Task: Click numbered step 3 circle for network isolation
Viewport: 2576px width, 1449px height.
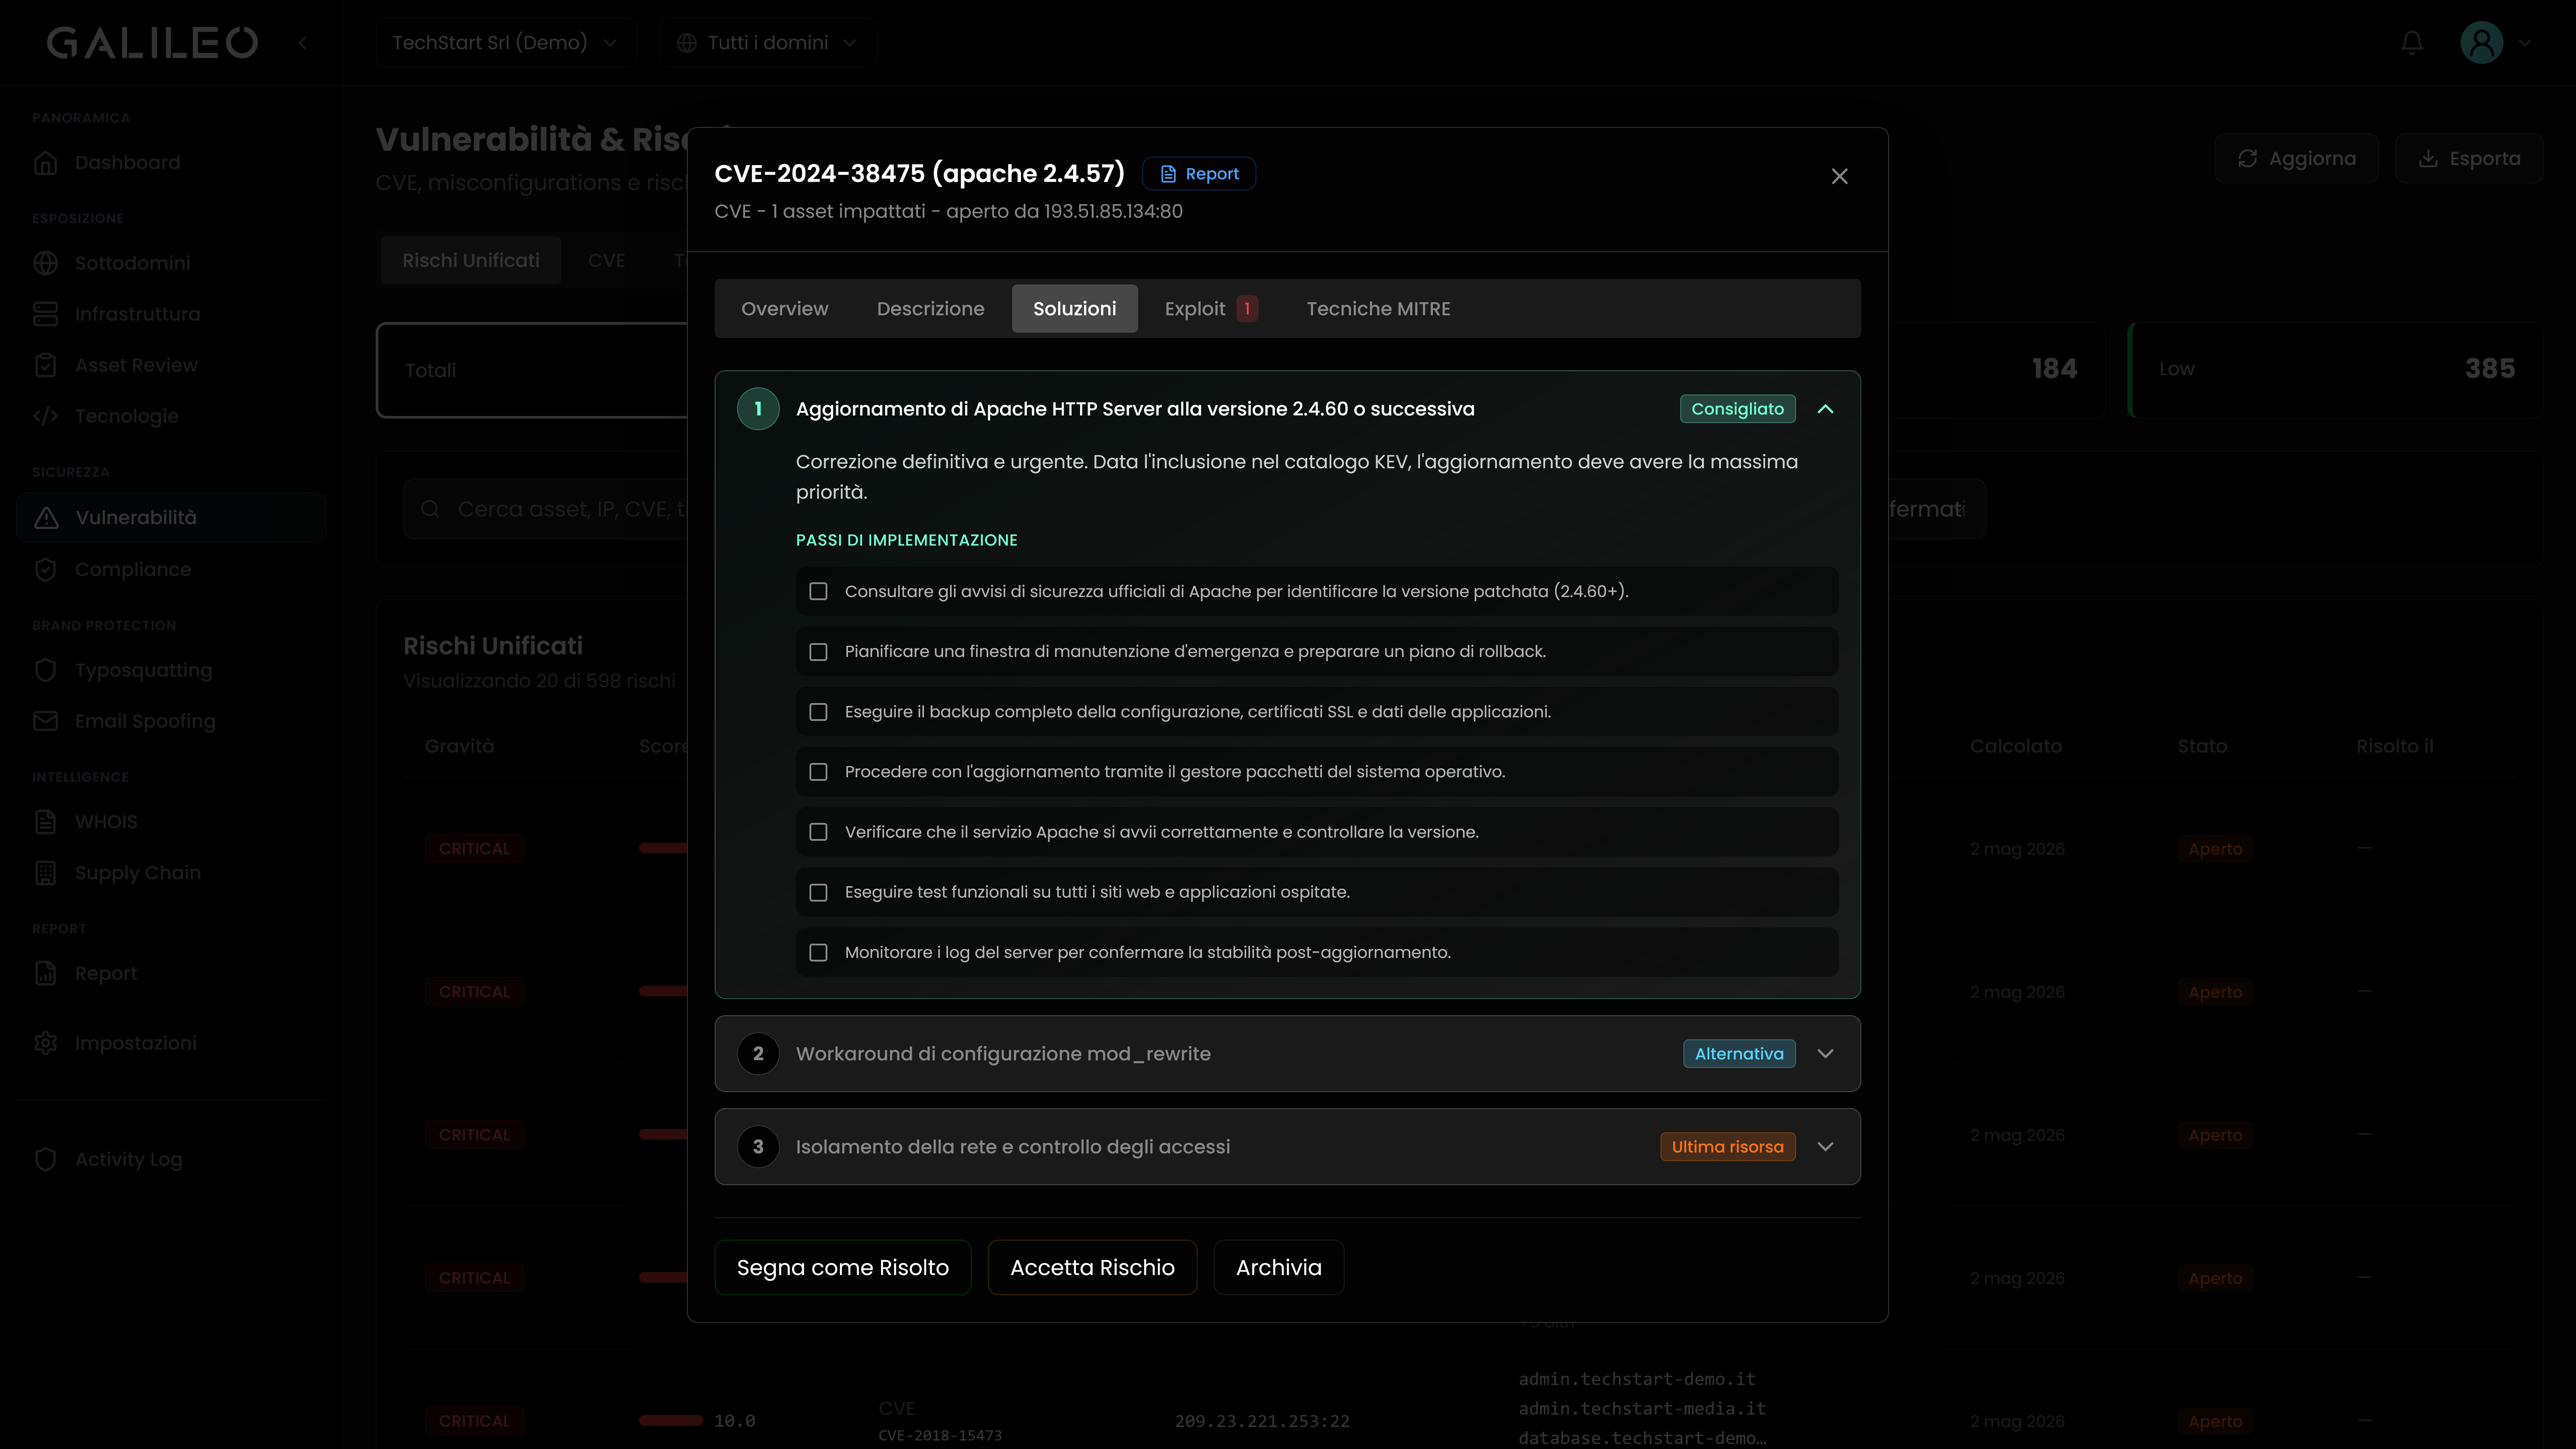Action: 758,1147
